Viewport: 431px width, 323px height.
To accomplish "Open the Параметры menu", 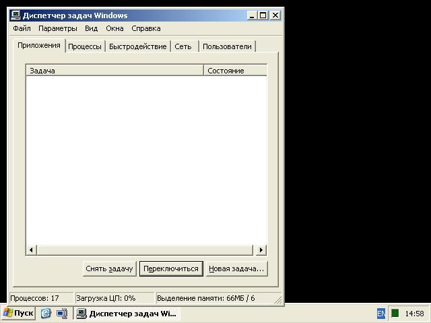I will (58, 28).
